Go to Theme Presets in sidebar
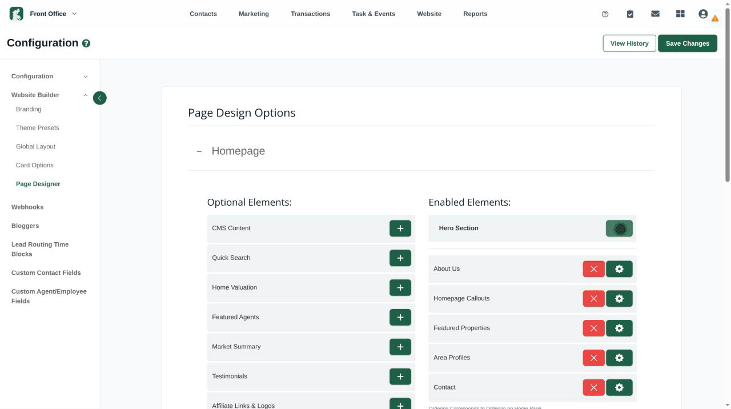 [38, 128]
